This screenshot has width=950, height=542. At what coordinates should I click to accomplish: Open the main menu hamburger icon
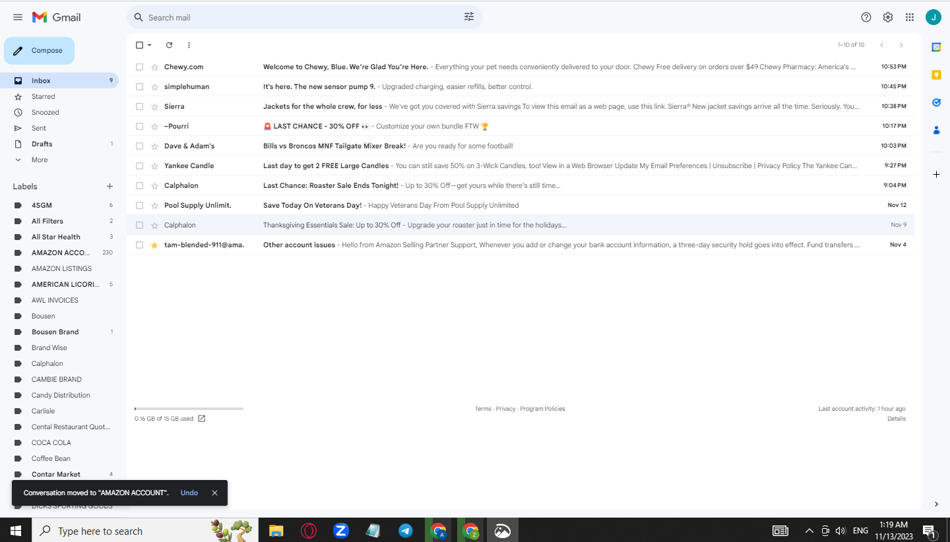pos(18,17)
